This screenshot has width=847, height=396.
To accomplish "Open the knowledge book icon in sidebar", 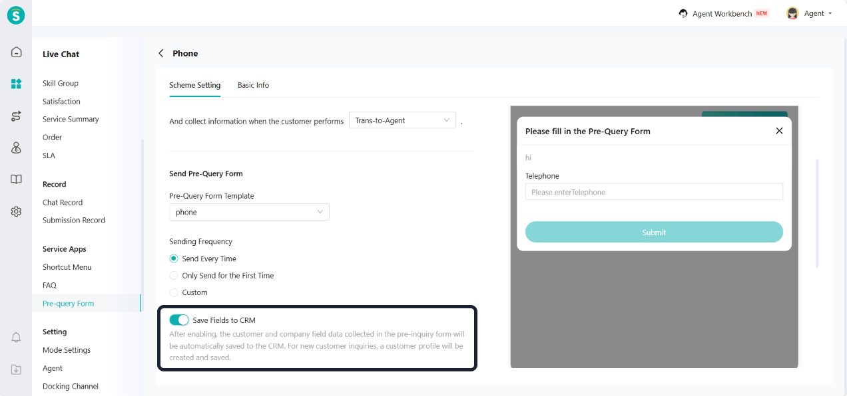I will [16, 179].
